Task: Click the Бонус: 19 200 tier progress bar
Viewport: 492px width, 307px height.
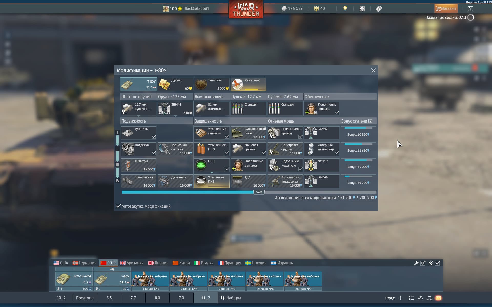Action: pos(358,176)
